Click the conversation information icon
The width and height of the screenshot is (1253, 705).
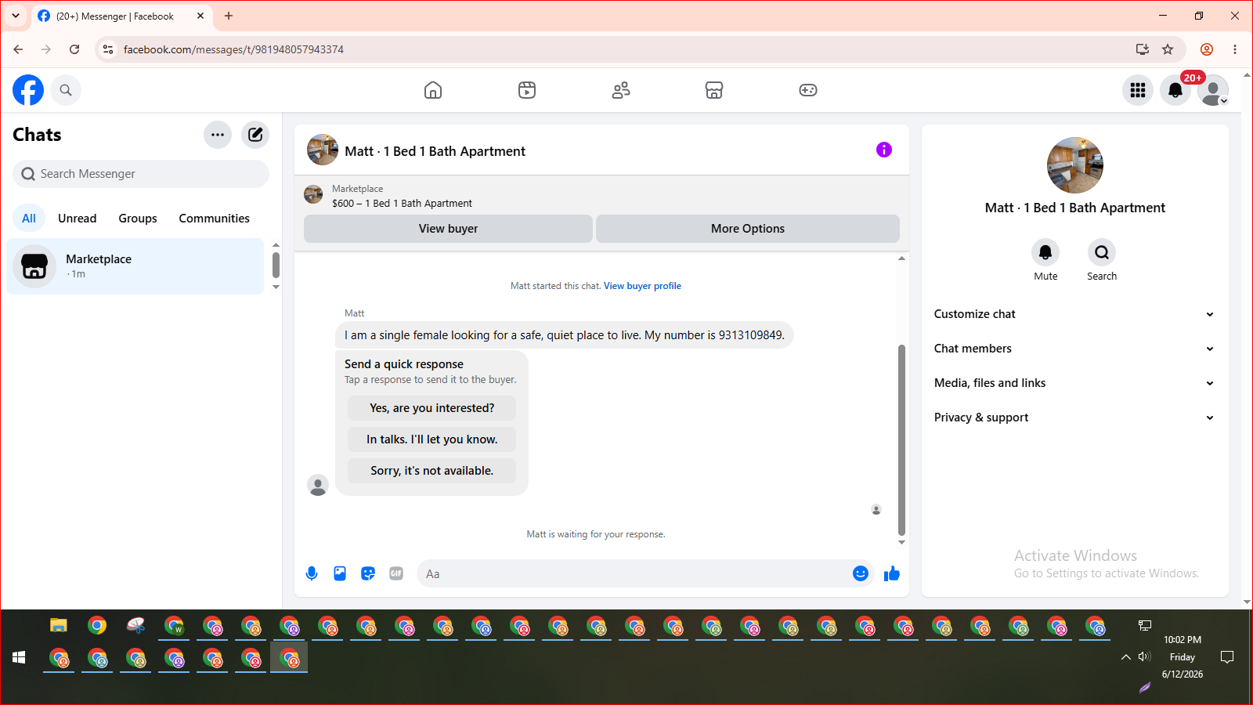[884, 150]
